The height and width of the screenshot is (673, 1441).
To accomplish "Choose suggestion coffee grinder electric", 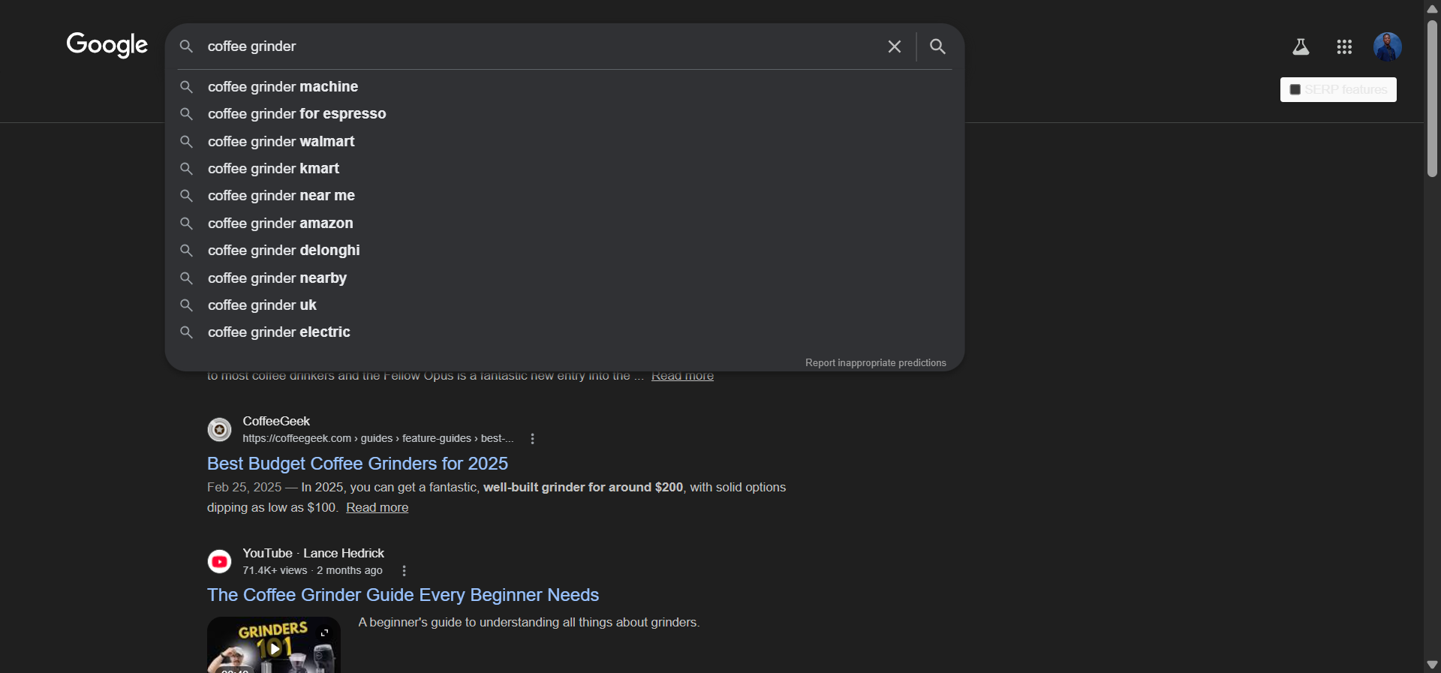I will [564, 332].
